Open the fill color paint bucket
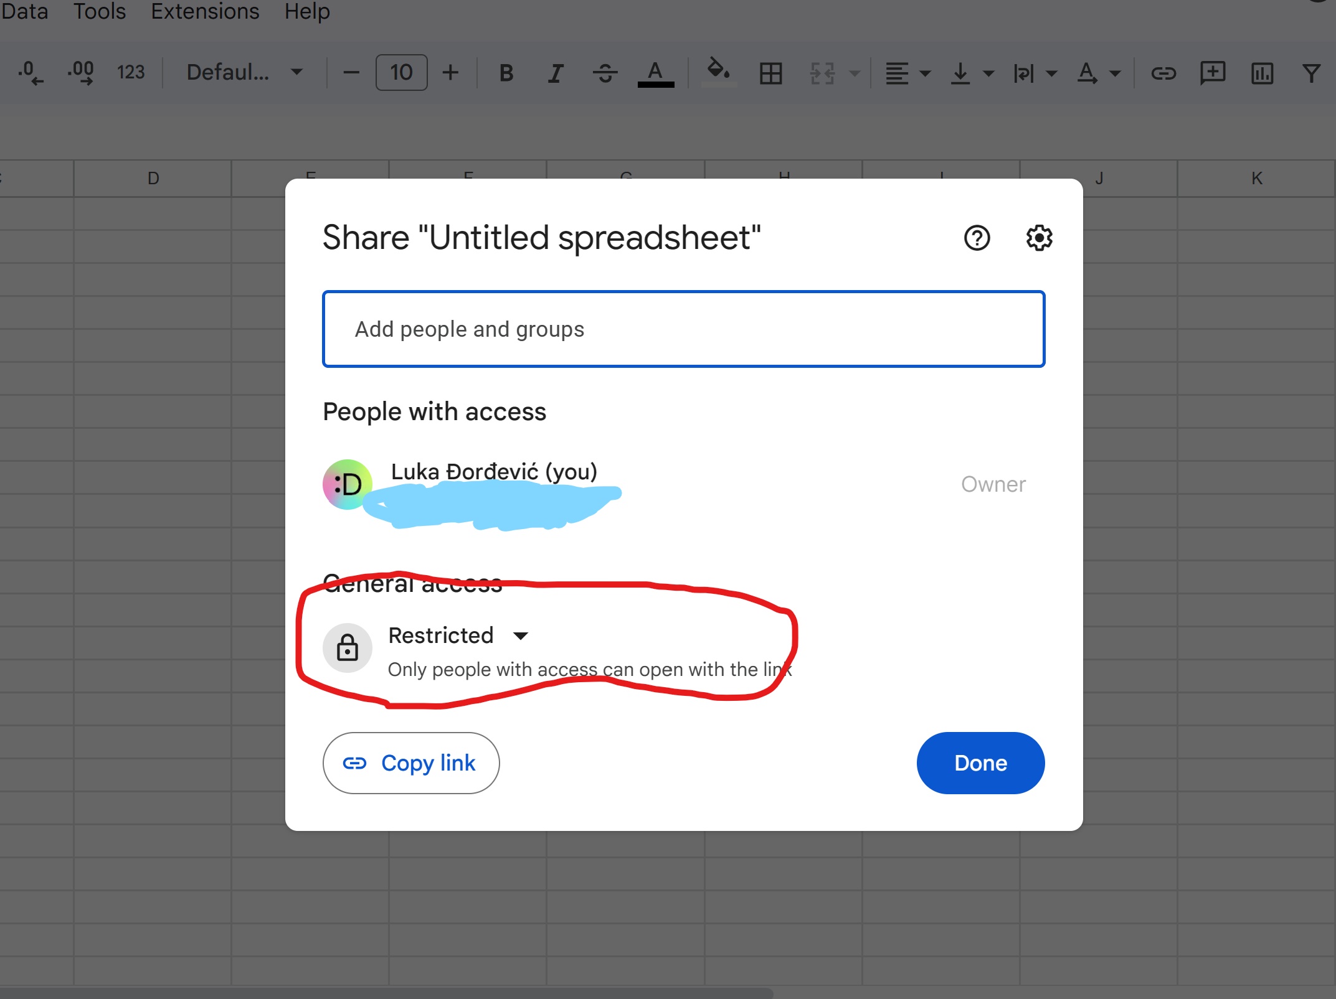Viewport: 1336px width, 999px height. point(718,70)
